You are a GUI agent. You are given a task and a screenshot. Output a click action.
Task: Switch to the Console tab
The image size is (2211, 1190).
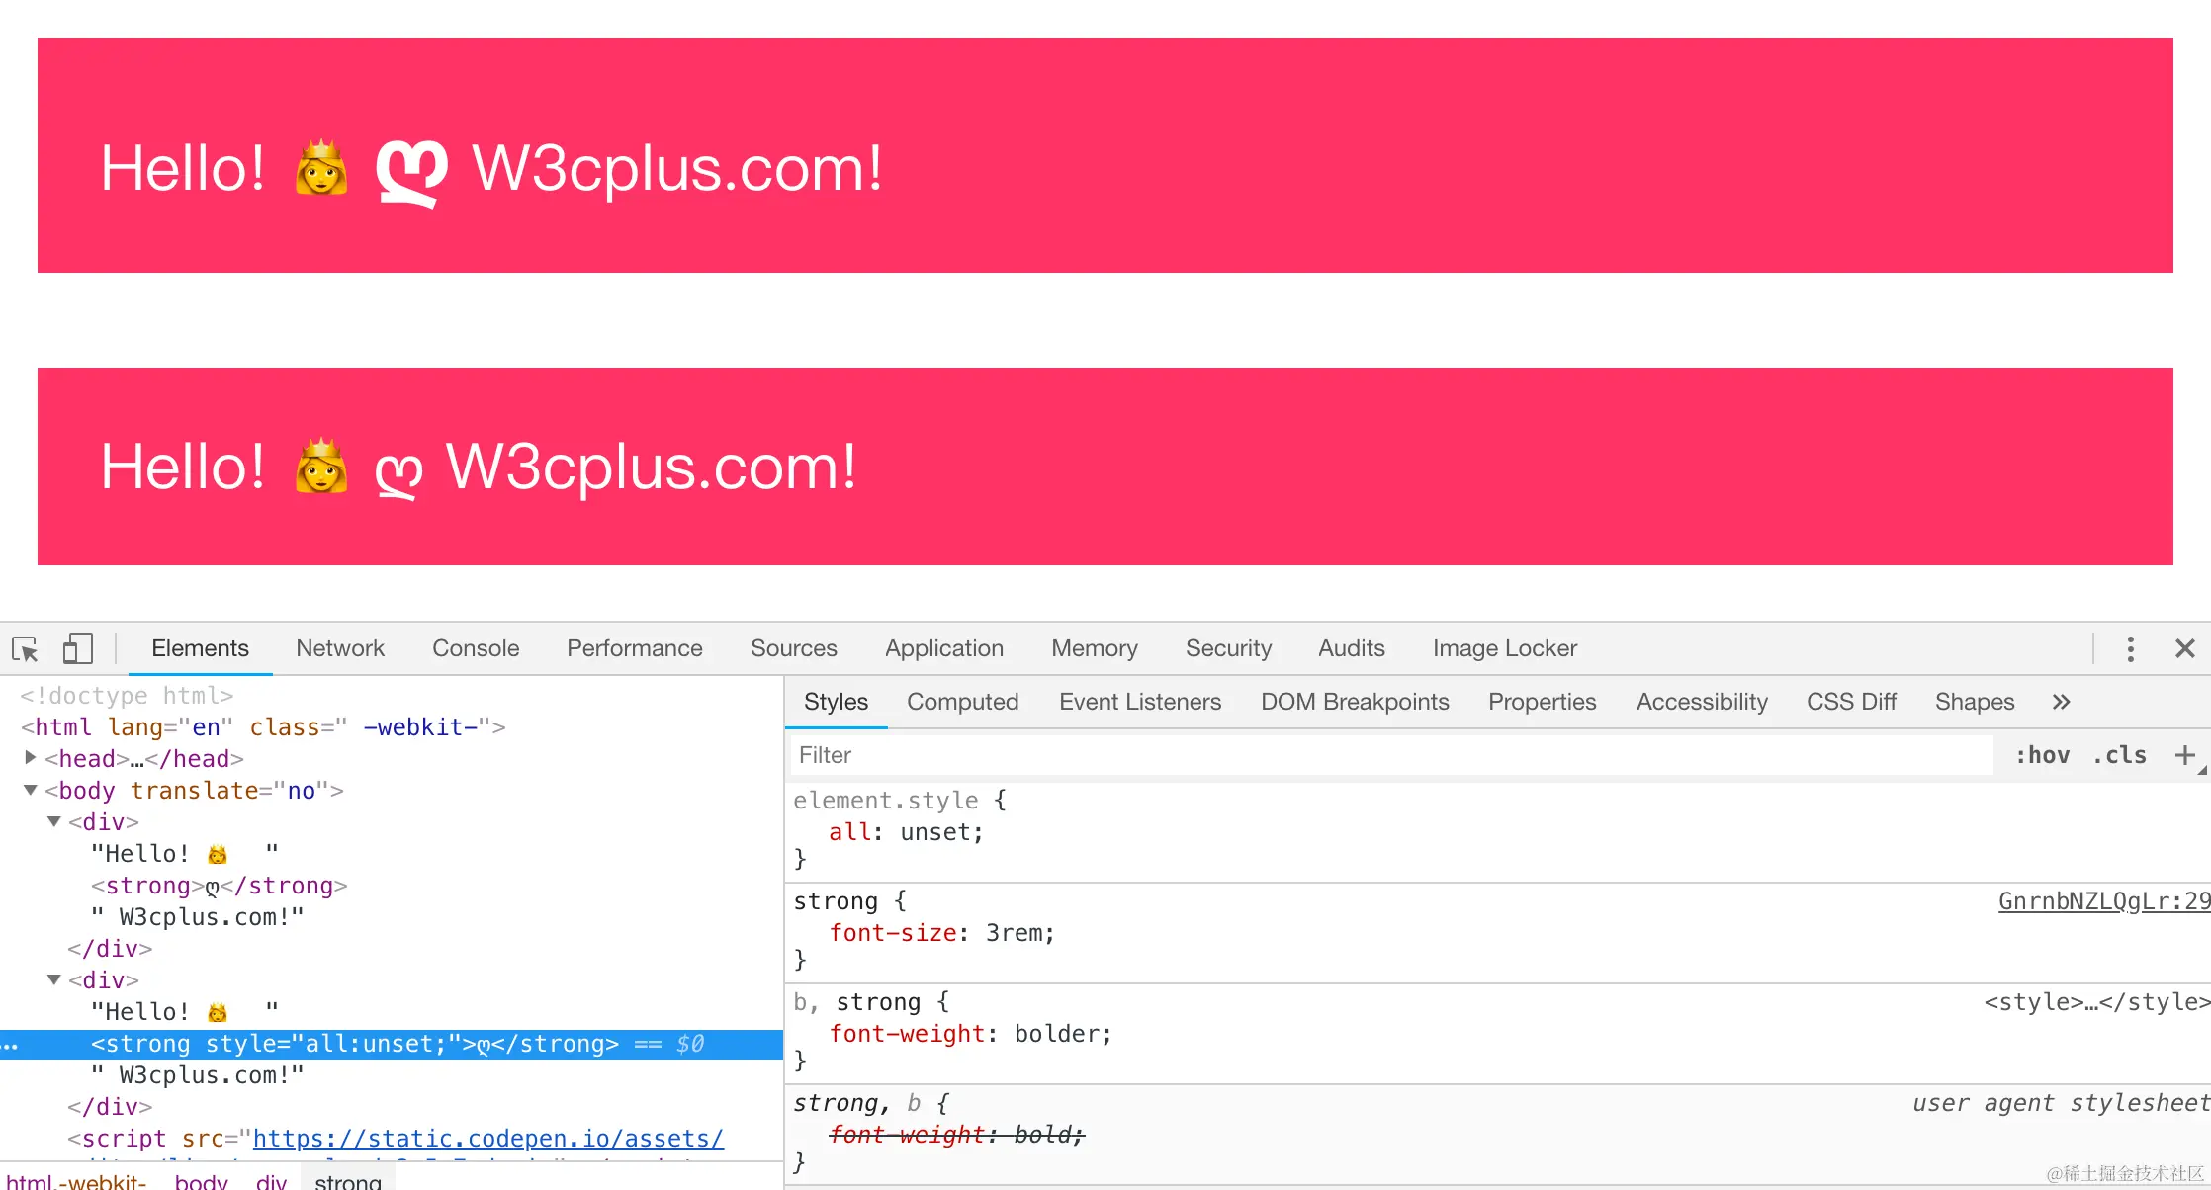[475, 649]
